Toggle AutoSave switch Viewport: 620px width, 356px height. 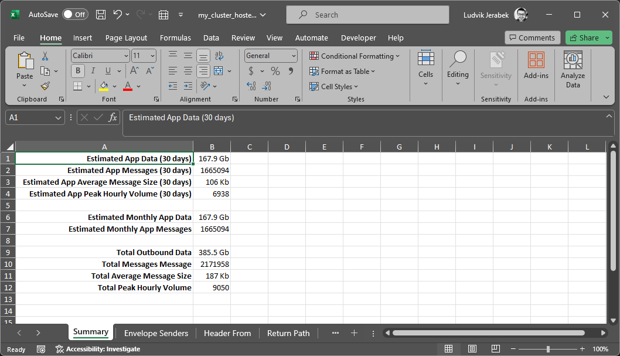74,15
